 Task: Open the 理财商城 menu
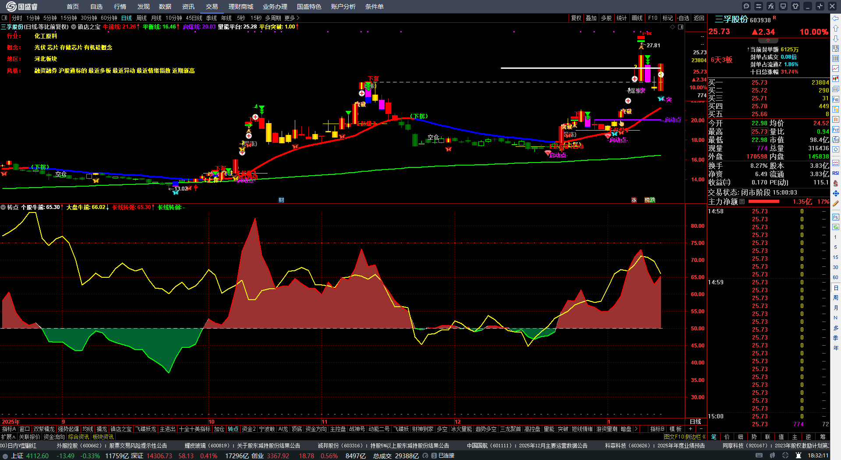coord(241,7)
